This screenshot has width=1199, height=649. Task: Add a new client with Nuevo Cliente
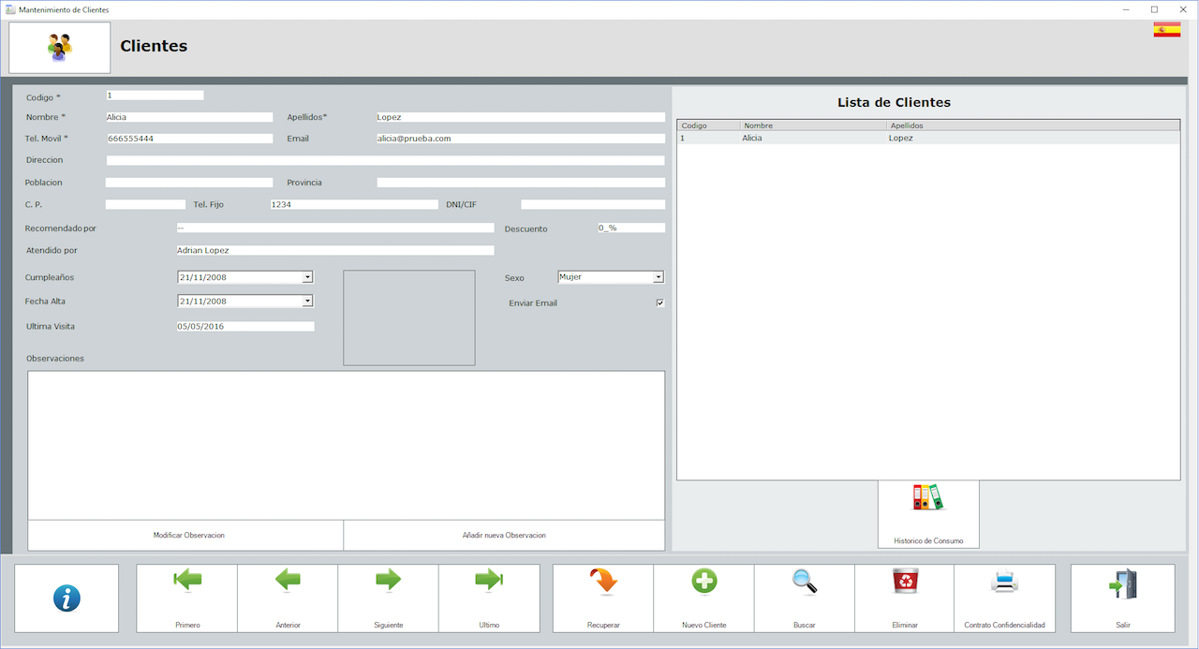pos(703,597)
